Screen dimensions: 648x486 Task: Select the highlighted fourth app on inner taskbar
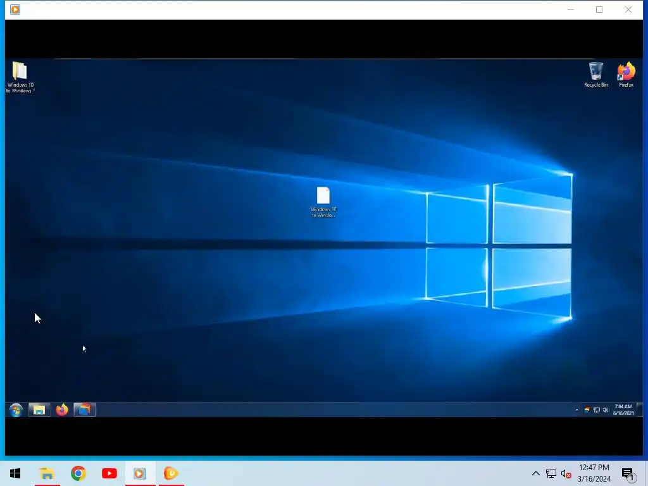pos(85,410)
